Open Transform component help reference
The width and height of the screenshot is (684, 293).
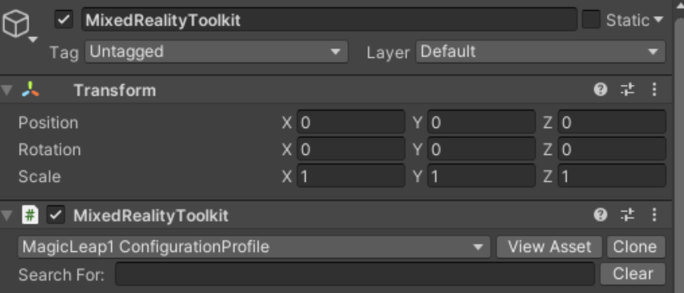[x=600, y=90]
